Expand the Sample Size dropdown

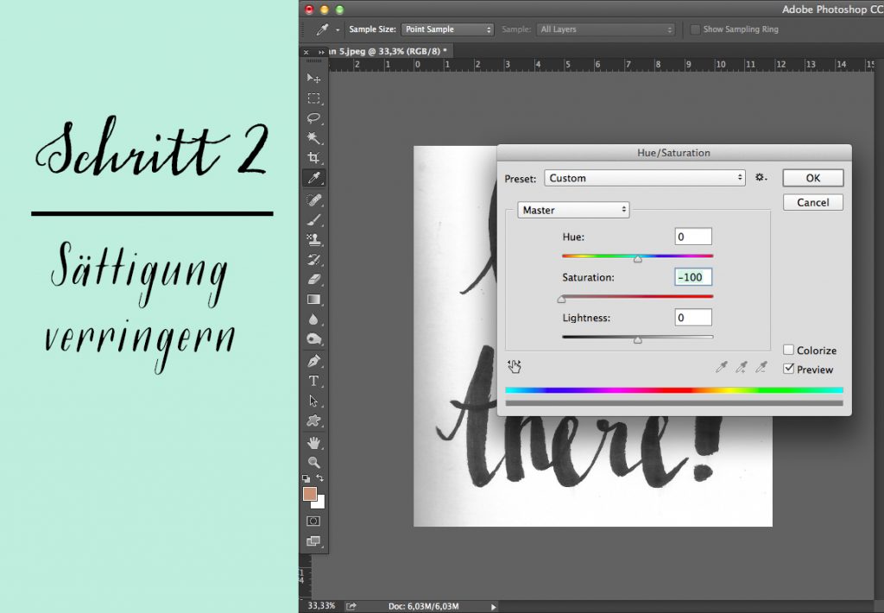[447, 29]
